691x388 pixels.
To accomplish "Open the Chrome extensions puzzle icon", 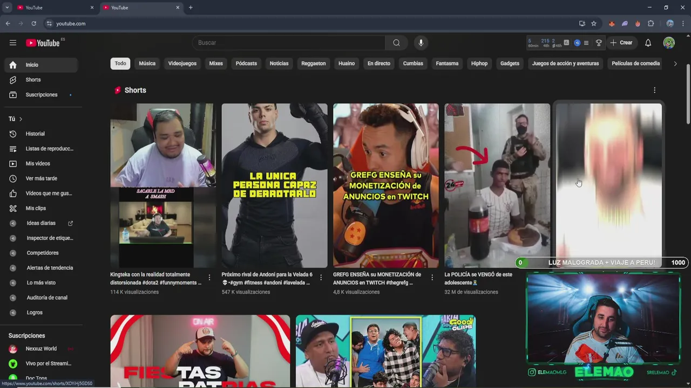I will (651, 24).
